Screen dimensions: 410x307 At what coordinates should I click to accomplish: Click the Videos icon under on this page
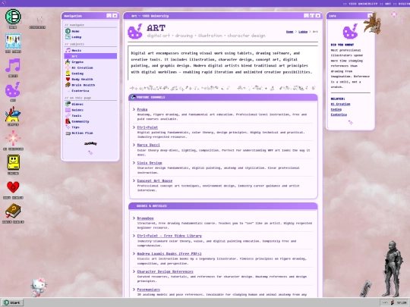pyautogui.click(x=68, y=104)
